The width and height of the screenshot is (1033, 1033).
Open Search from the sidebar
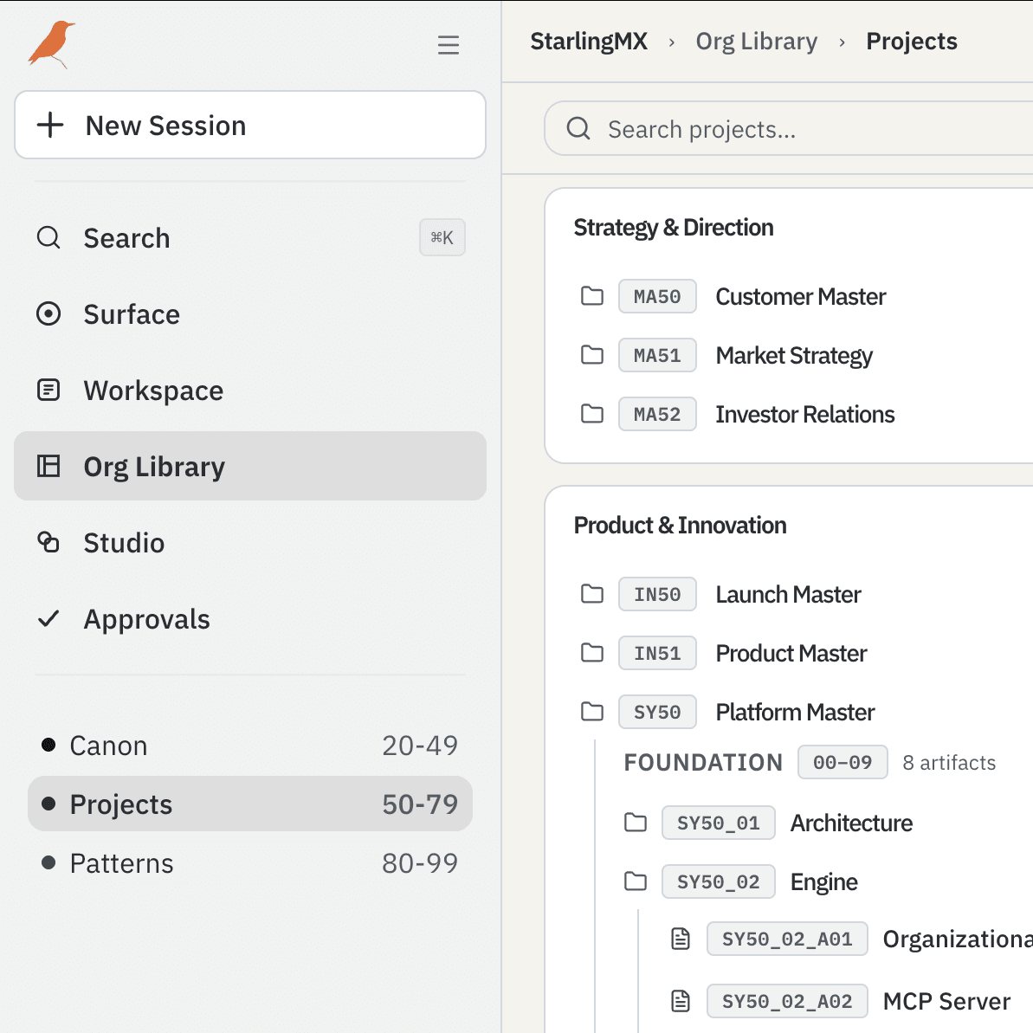[250, 237]
